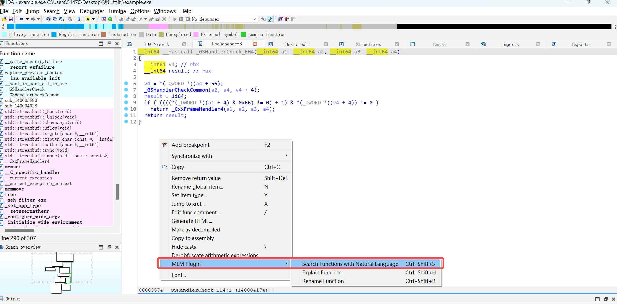Click the Stop process icon
The height and width of the screenshot is (304, 617).
tap(188, 19)
